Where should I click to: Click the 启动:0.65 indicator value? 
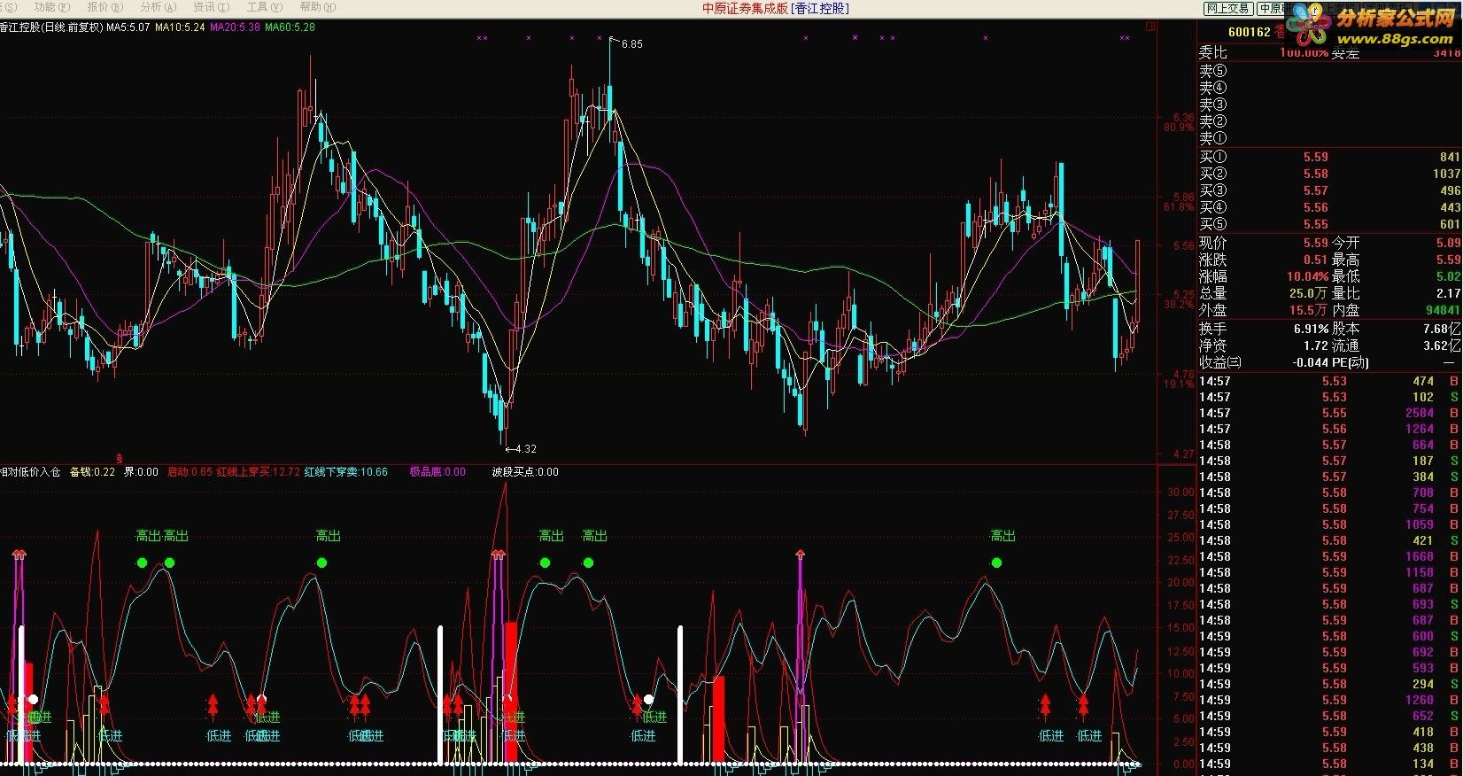click(190, 472)
